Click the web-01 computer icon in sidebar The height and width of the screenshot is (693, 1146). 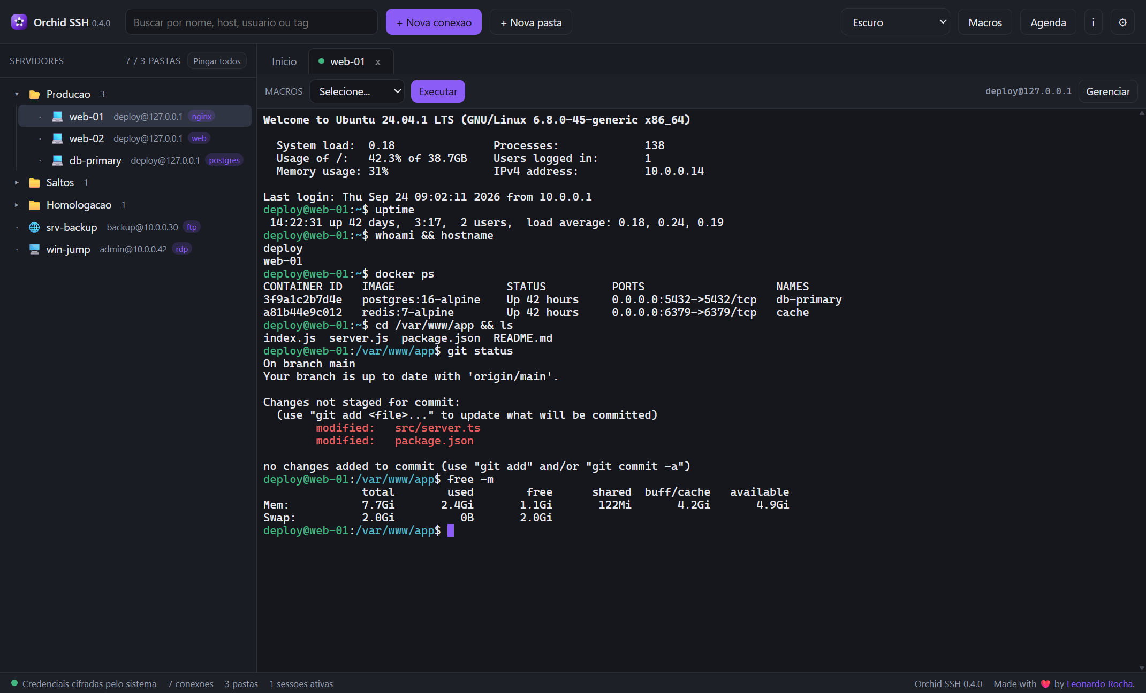(x=57, y=117)
